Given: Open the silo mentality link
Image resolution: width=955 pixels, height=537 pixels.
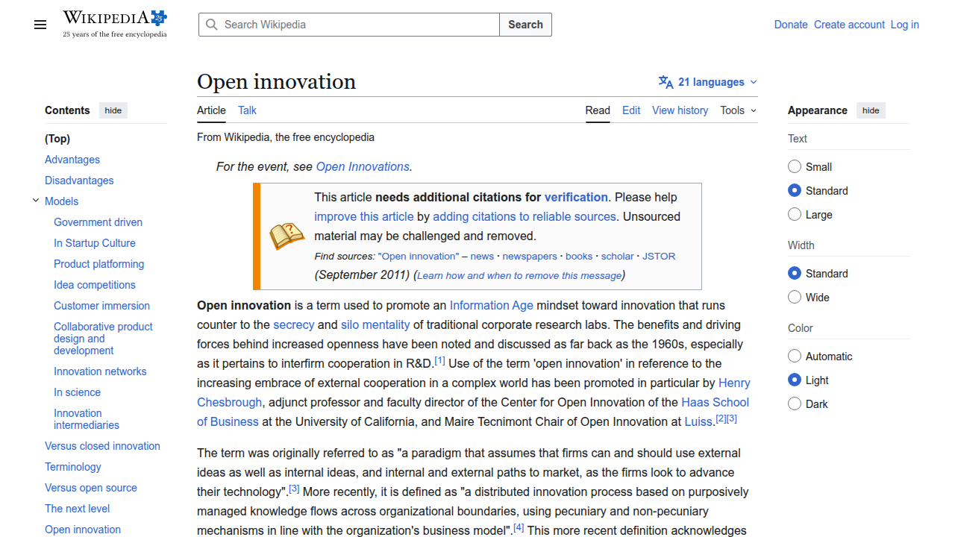Looking at the screenshot, I should (x=375, y=324).
